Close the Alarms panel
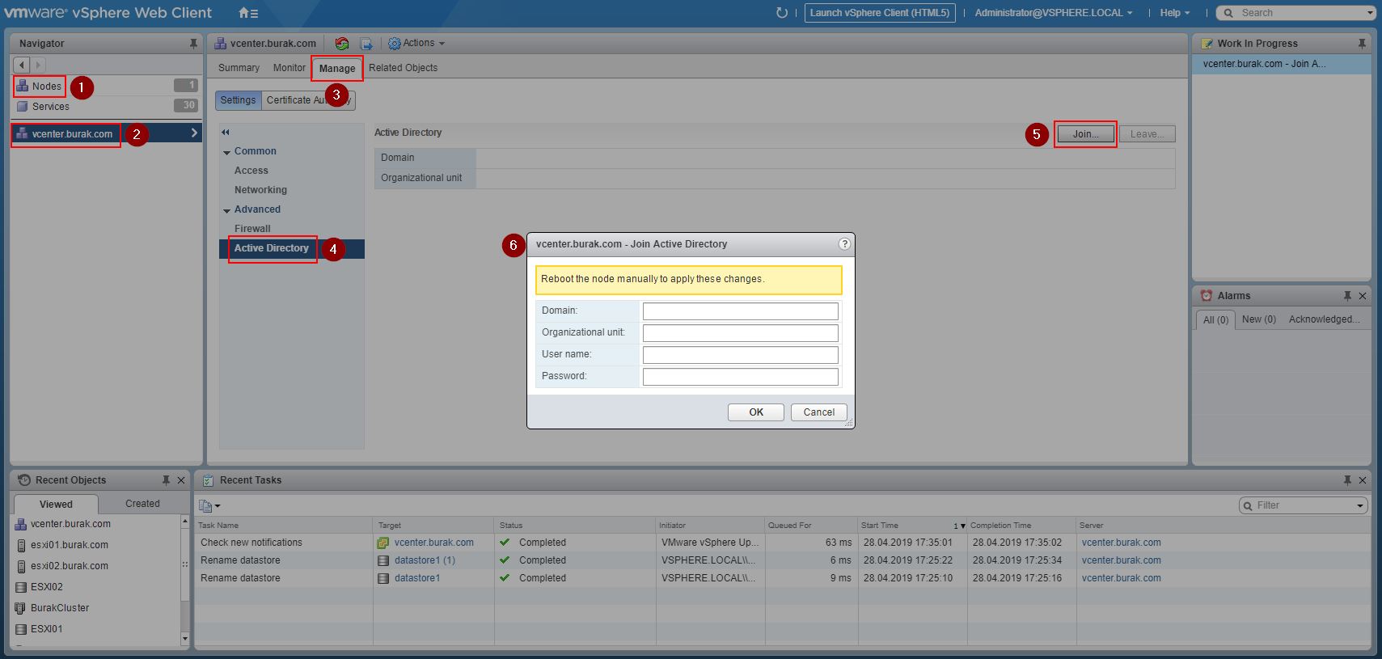Viewport: 1382px width, 659px height. 1363,296
